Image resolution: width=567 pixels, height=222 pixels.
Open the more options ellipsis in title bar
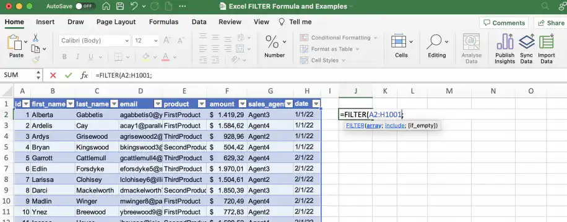pyautogui.click(x=183, y=7)
